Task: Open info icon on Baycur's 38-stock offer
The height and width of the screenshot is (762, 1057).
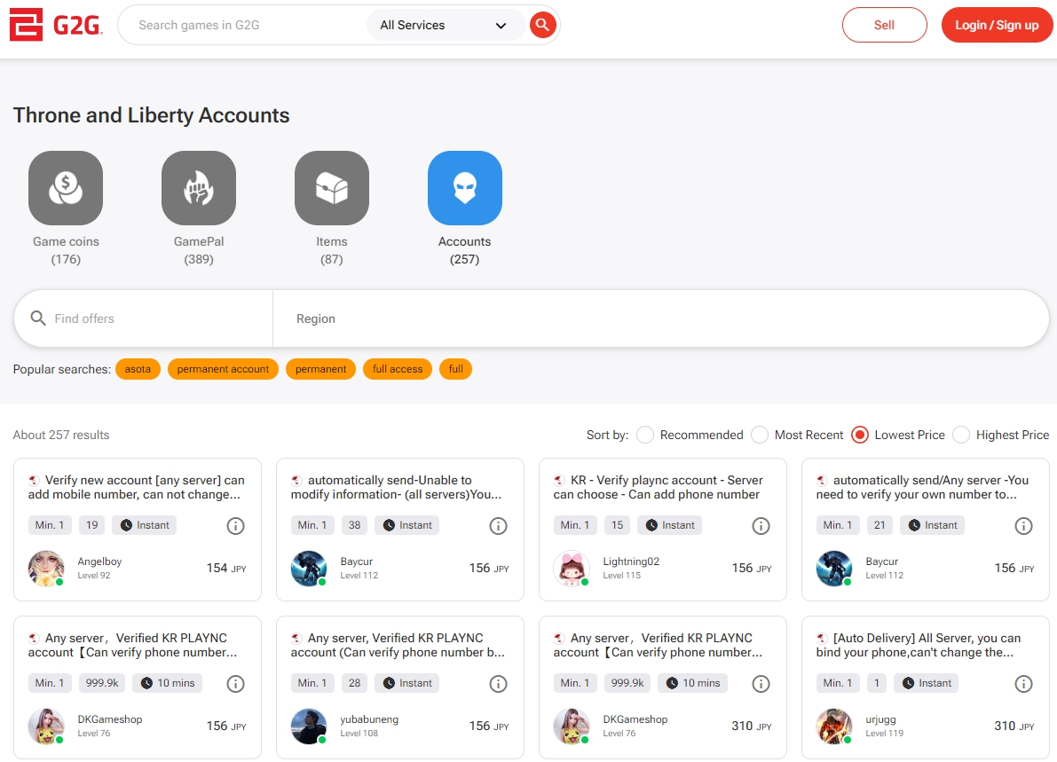Action: [498, 525]
